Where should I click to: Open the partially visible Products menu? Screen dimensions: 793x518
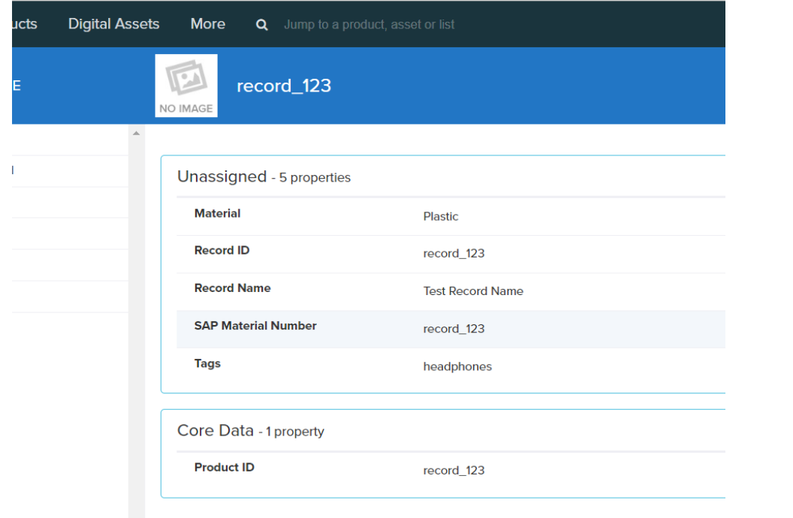[x=24, y=24]
